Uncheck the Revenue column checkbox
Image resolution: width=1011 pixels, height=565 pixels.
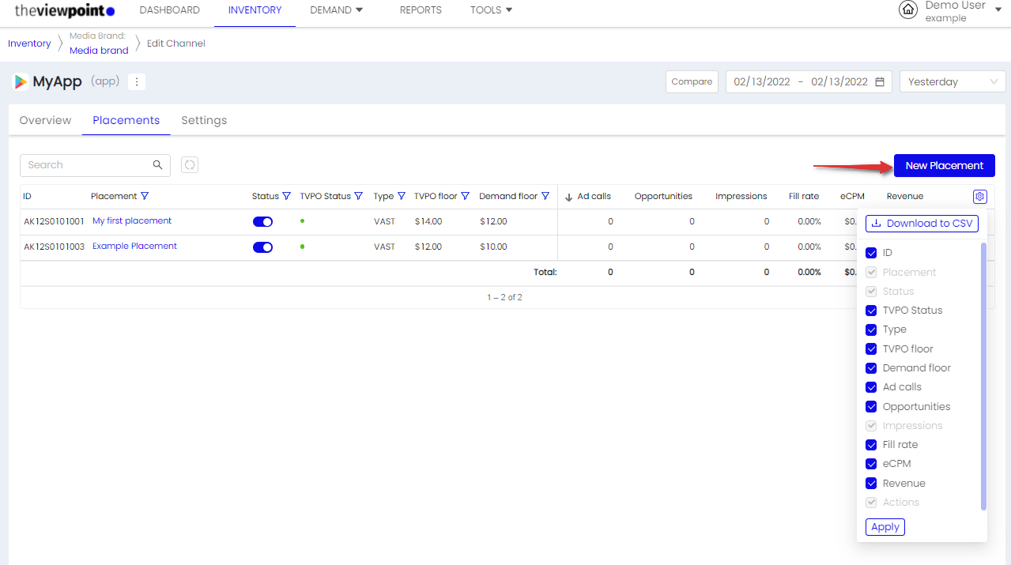click(x=871, y=483)
